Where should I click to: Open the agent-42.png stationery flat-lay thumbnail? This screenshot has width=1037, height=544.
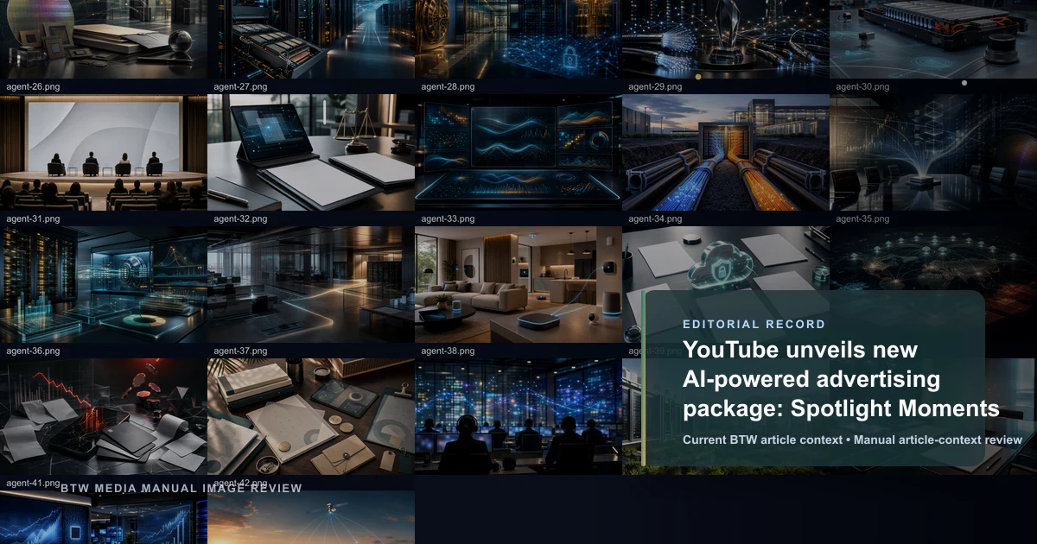click(311, 416)
